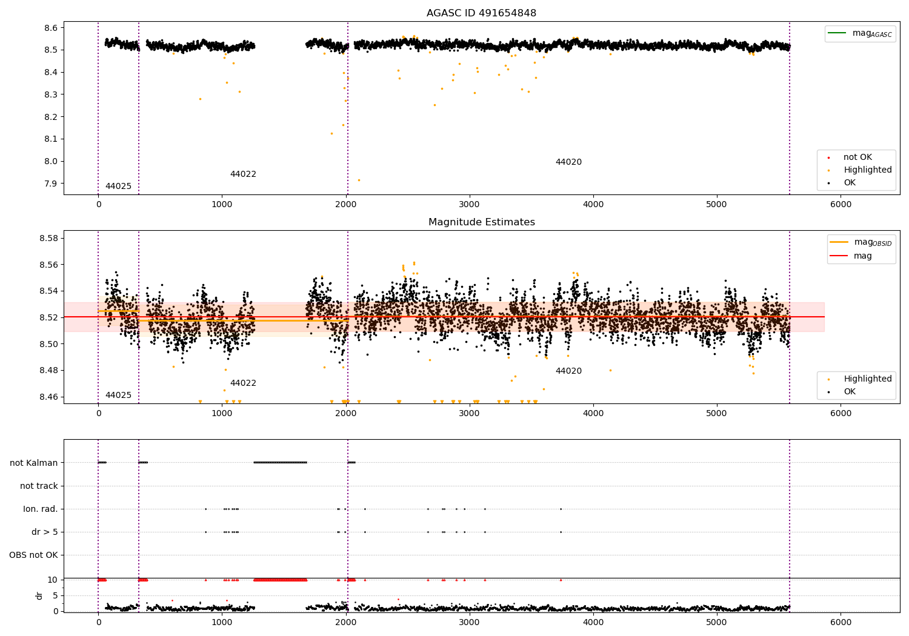Click the 6000 x-axis tick in top plot
909x636 pixels.
click(841, 205)
